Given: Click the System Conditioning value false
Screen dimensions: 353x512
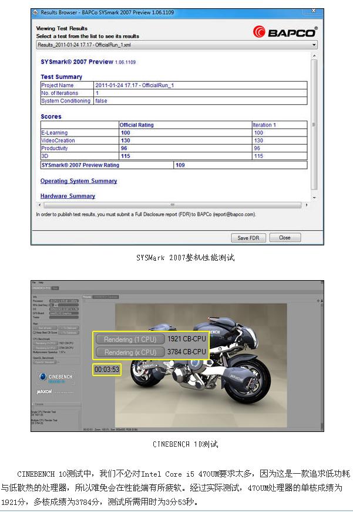Looking at the screenshot, I should click(101, 101).
